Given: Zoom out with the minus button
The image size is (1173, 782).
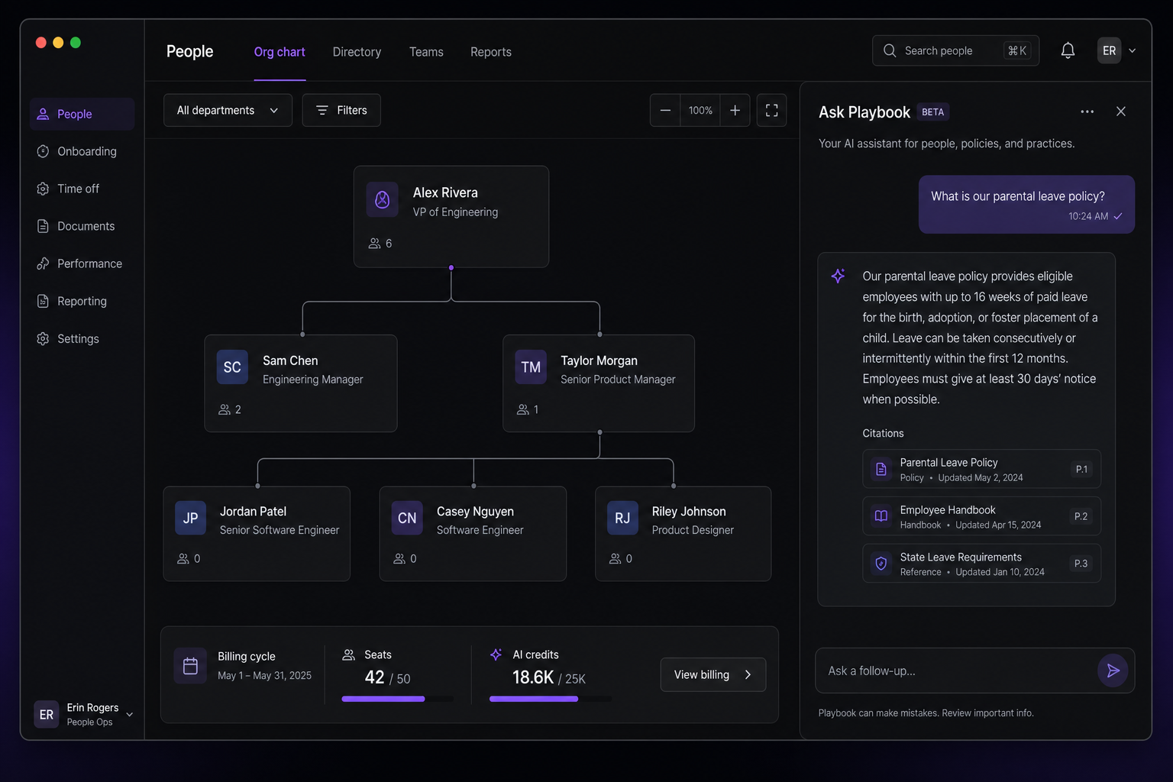Looking at the screenshot, I should tap(665, 110).
